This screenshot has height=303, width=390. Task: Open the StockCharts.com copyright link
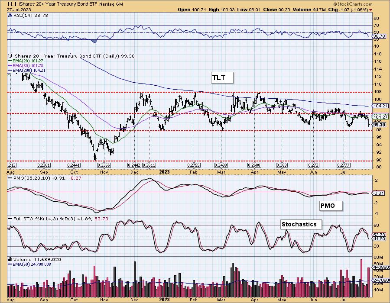point(353,4)
